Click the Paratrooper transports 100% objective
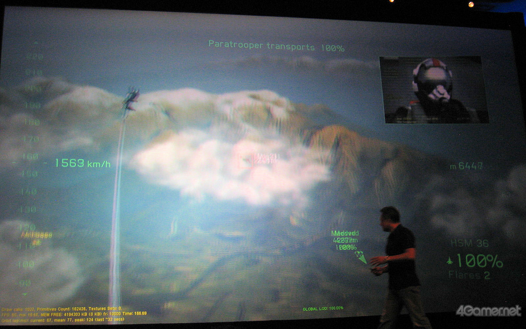 coord(276,46)
